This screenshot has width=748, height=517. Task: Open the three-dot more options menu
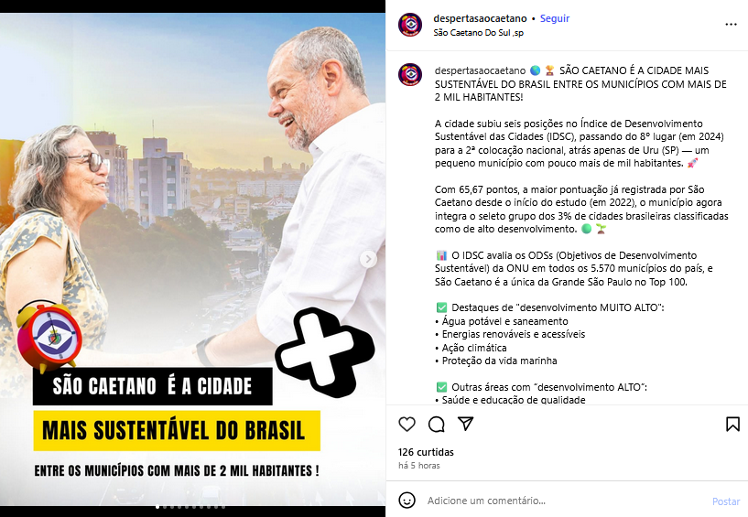tap(731, 25)
